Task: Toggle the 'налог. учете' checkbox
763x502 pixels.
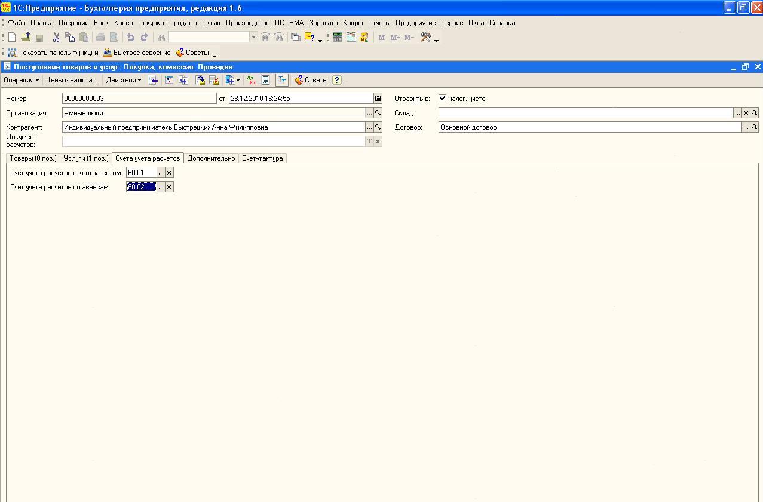Action: 443,99
